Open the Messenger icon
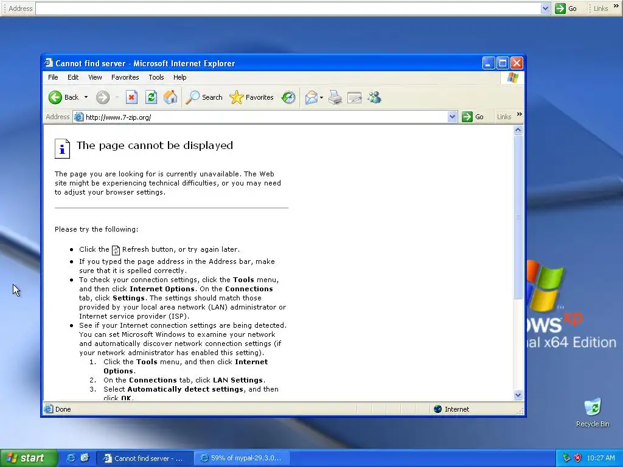This screenshot has height=467, width=623. pos(374,97)
